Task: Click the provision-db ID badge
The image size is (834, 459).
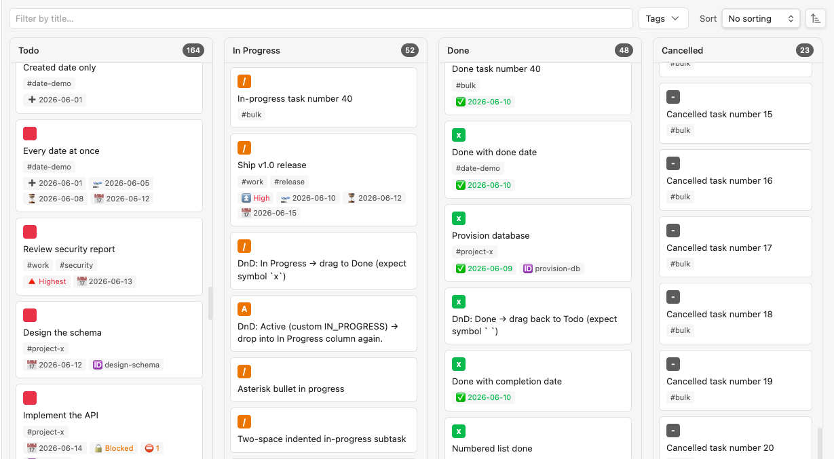Action: coord(552,268)
